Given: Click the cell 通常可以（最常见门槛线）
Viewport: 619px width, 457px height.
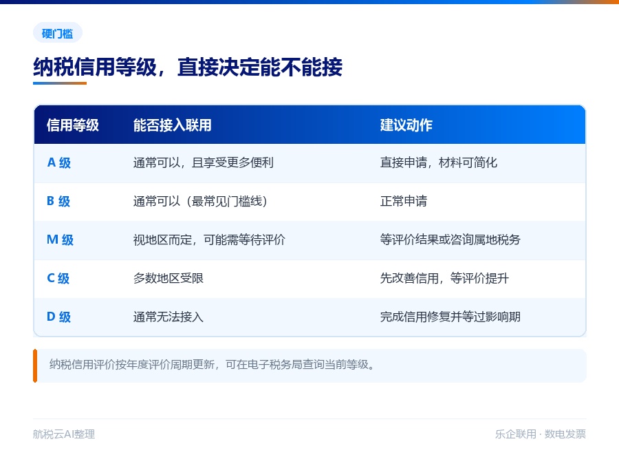Looking at the screenshot, I should 200,201.
